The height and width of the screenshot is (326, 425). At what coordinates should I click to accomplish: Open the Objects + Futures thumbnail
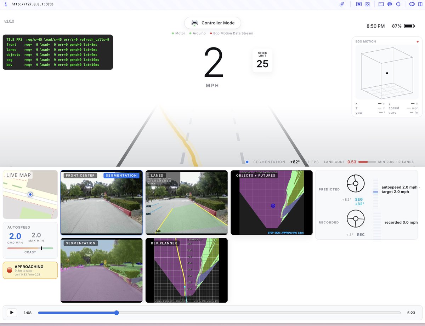click(x=272, y=202)
